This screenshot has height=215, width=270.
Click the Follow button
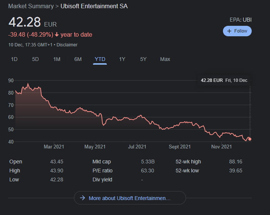pos(237,31)
